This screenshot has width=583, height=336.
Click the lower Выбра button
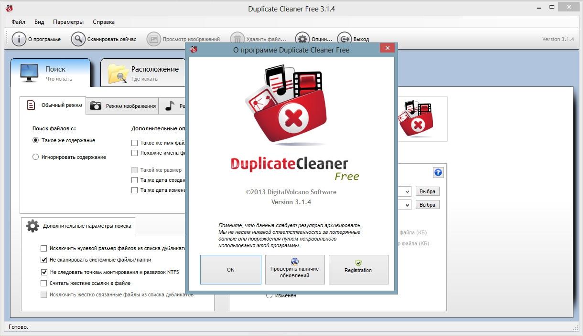pyautogui.click(x=427, y=205)
